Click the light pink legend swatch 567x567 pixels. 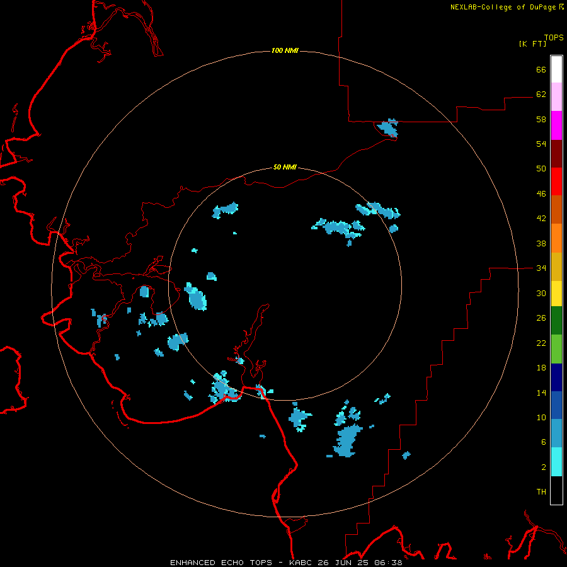pos(556,97)
